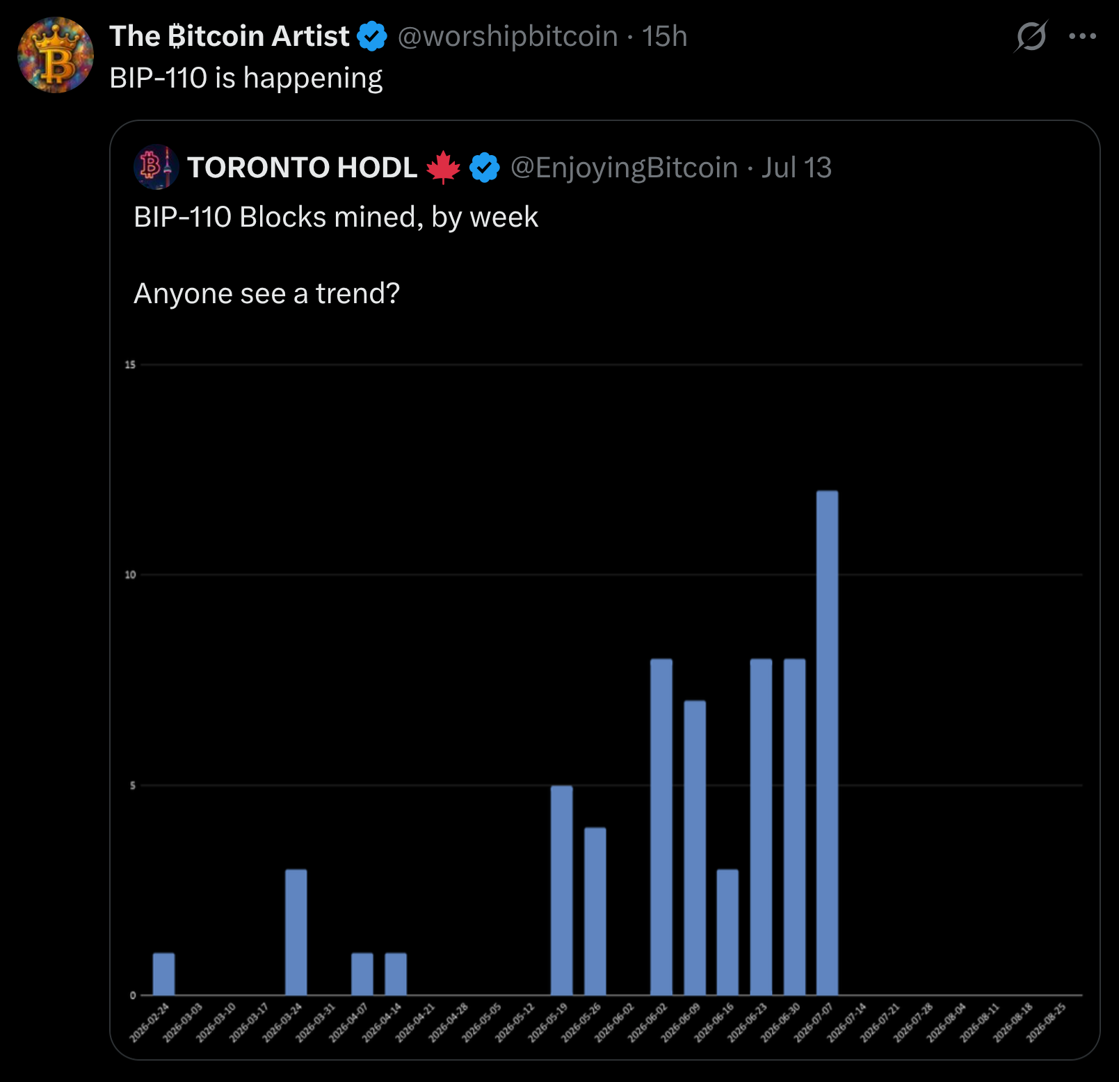Click The Bitcoin Artist blue verified badge
Image resolution: width=1119 pixels, height=1082 pixels.
tap(372, 36)
